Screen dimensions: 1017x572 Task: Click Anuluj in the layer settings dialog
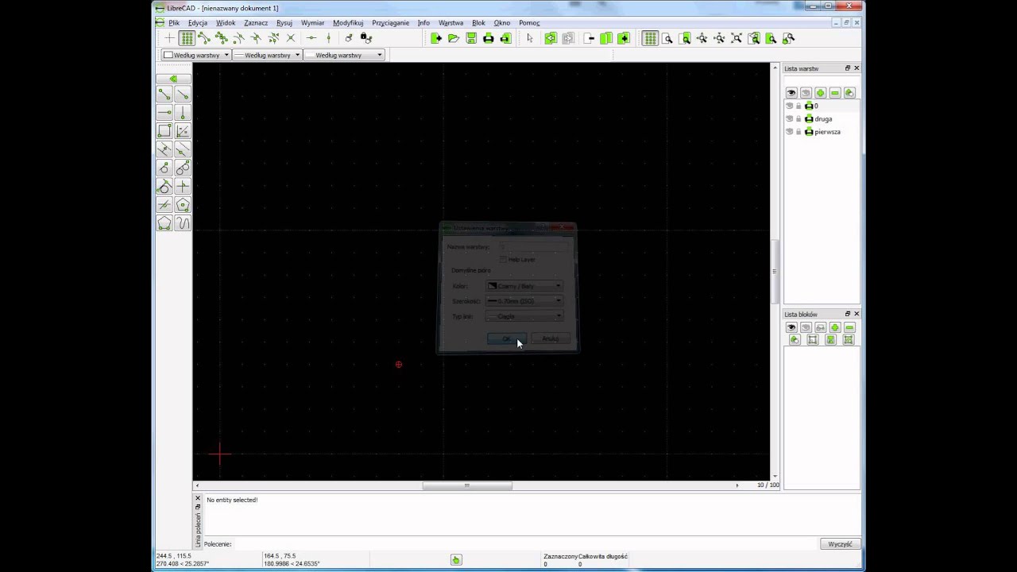click(x=551, y=339)
